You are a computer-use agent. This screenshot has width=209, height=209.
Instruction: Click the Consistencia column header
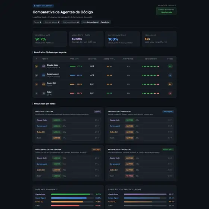point(151,59)
